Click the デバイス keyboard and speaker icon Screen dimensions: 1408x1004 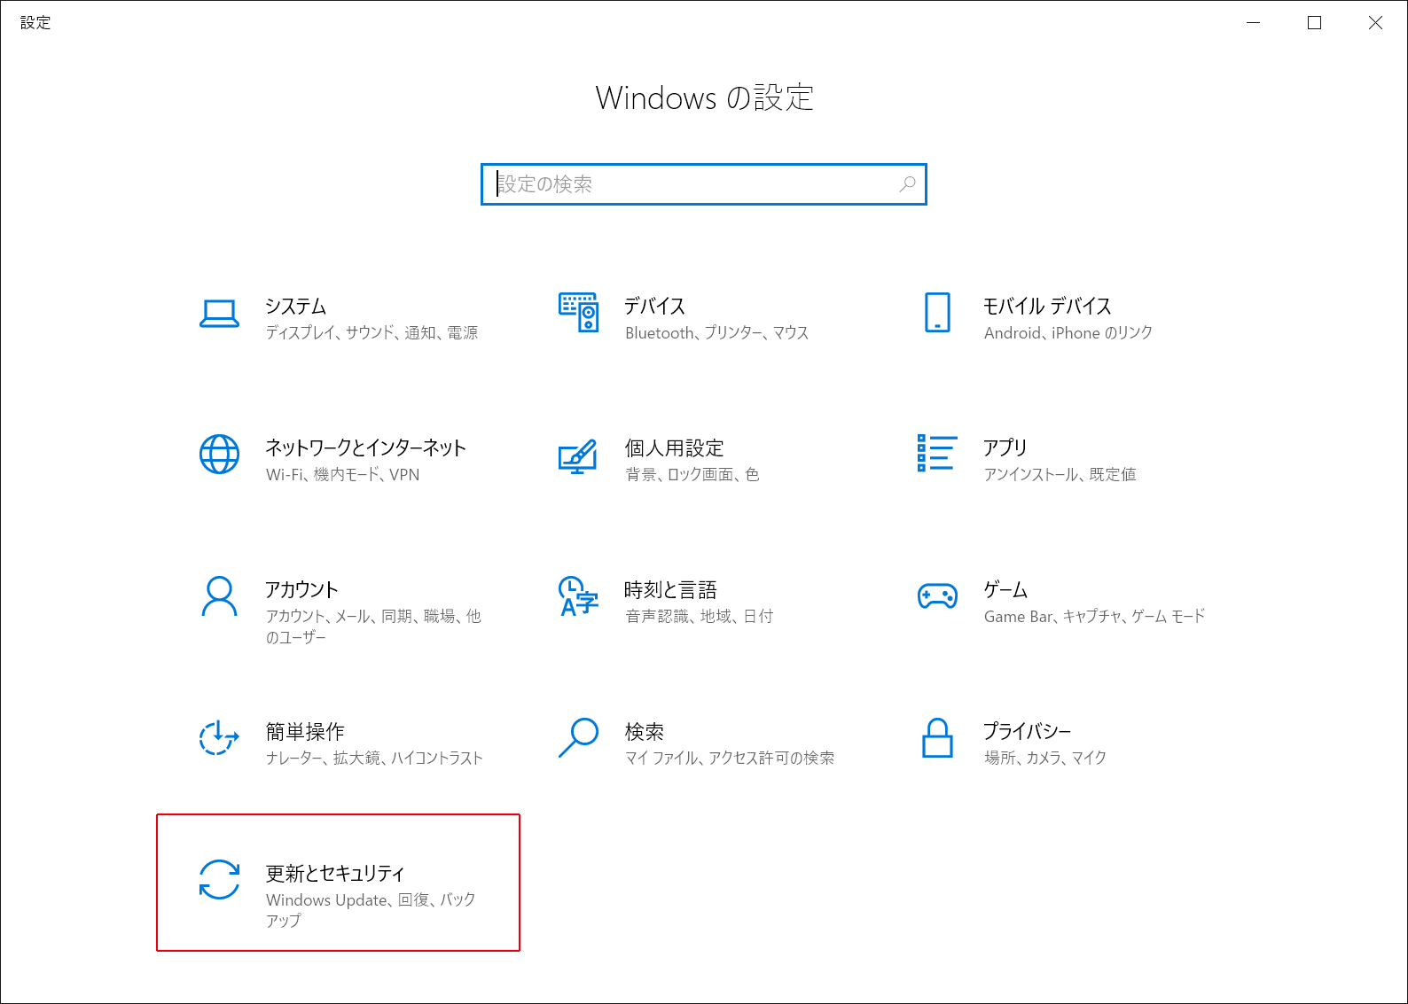[578, 313]
